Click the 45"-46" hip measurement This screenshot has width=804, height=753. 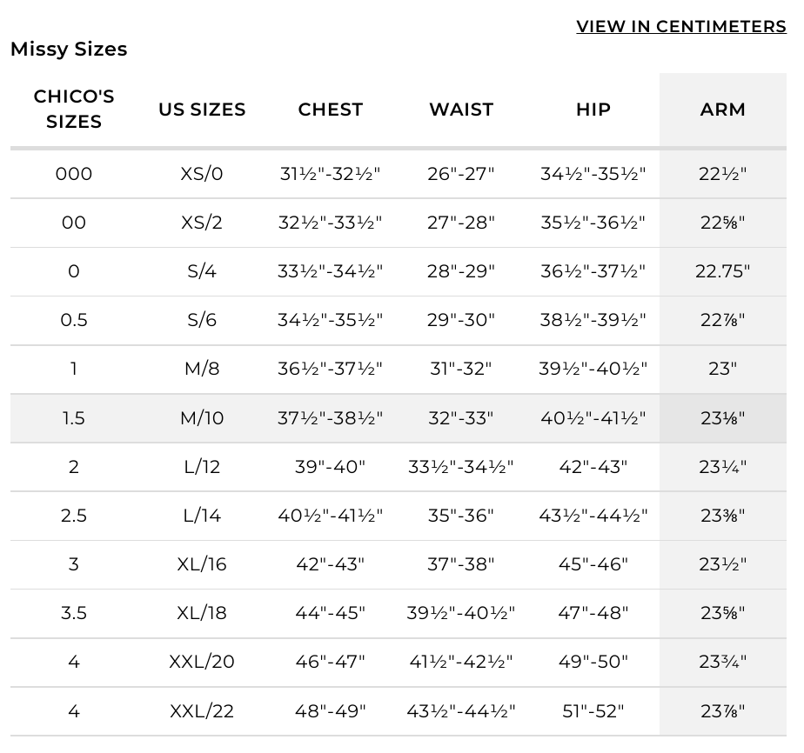[593, 564]
